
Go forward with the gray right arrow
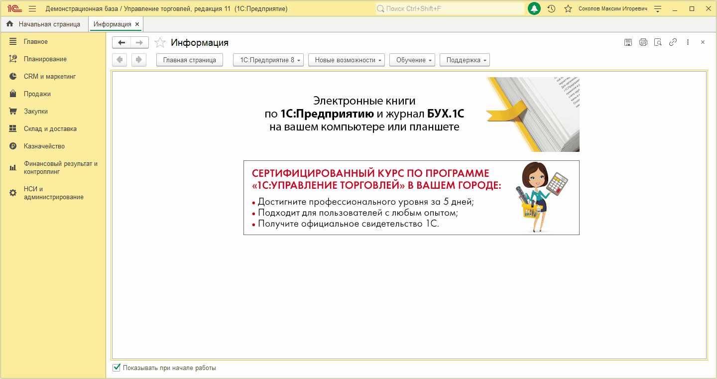coord(139,42)
